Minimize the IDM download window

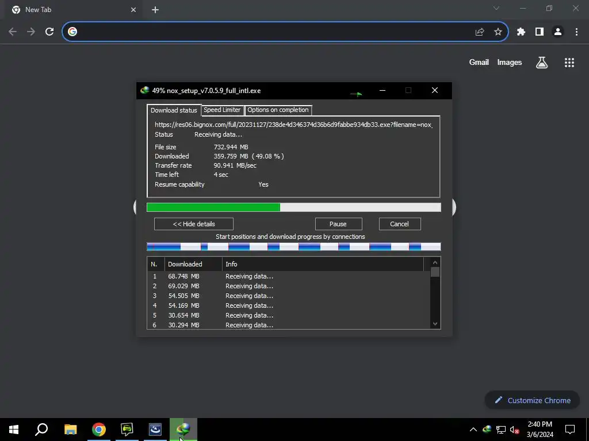coord(383,90)
